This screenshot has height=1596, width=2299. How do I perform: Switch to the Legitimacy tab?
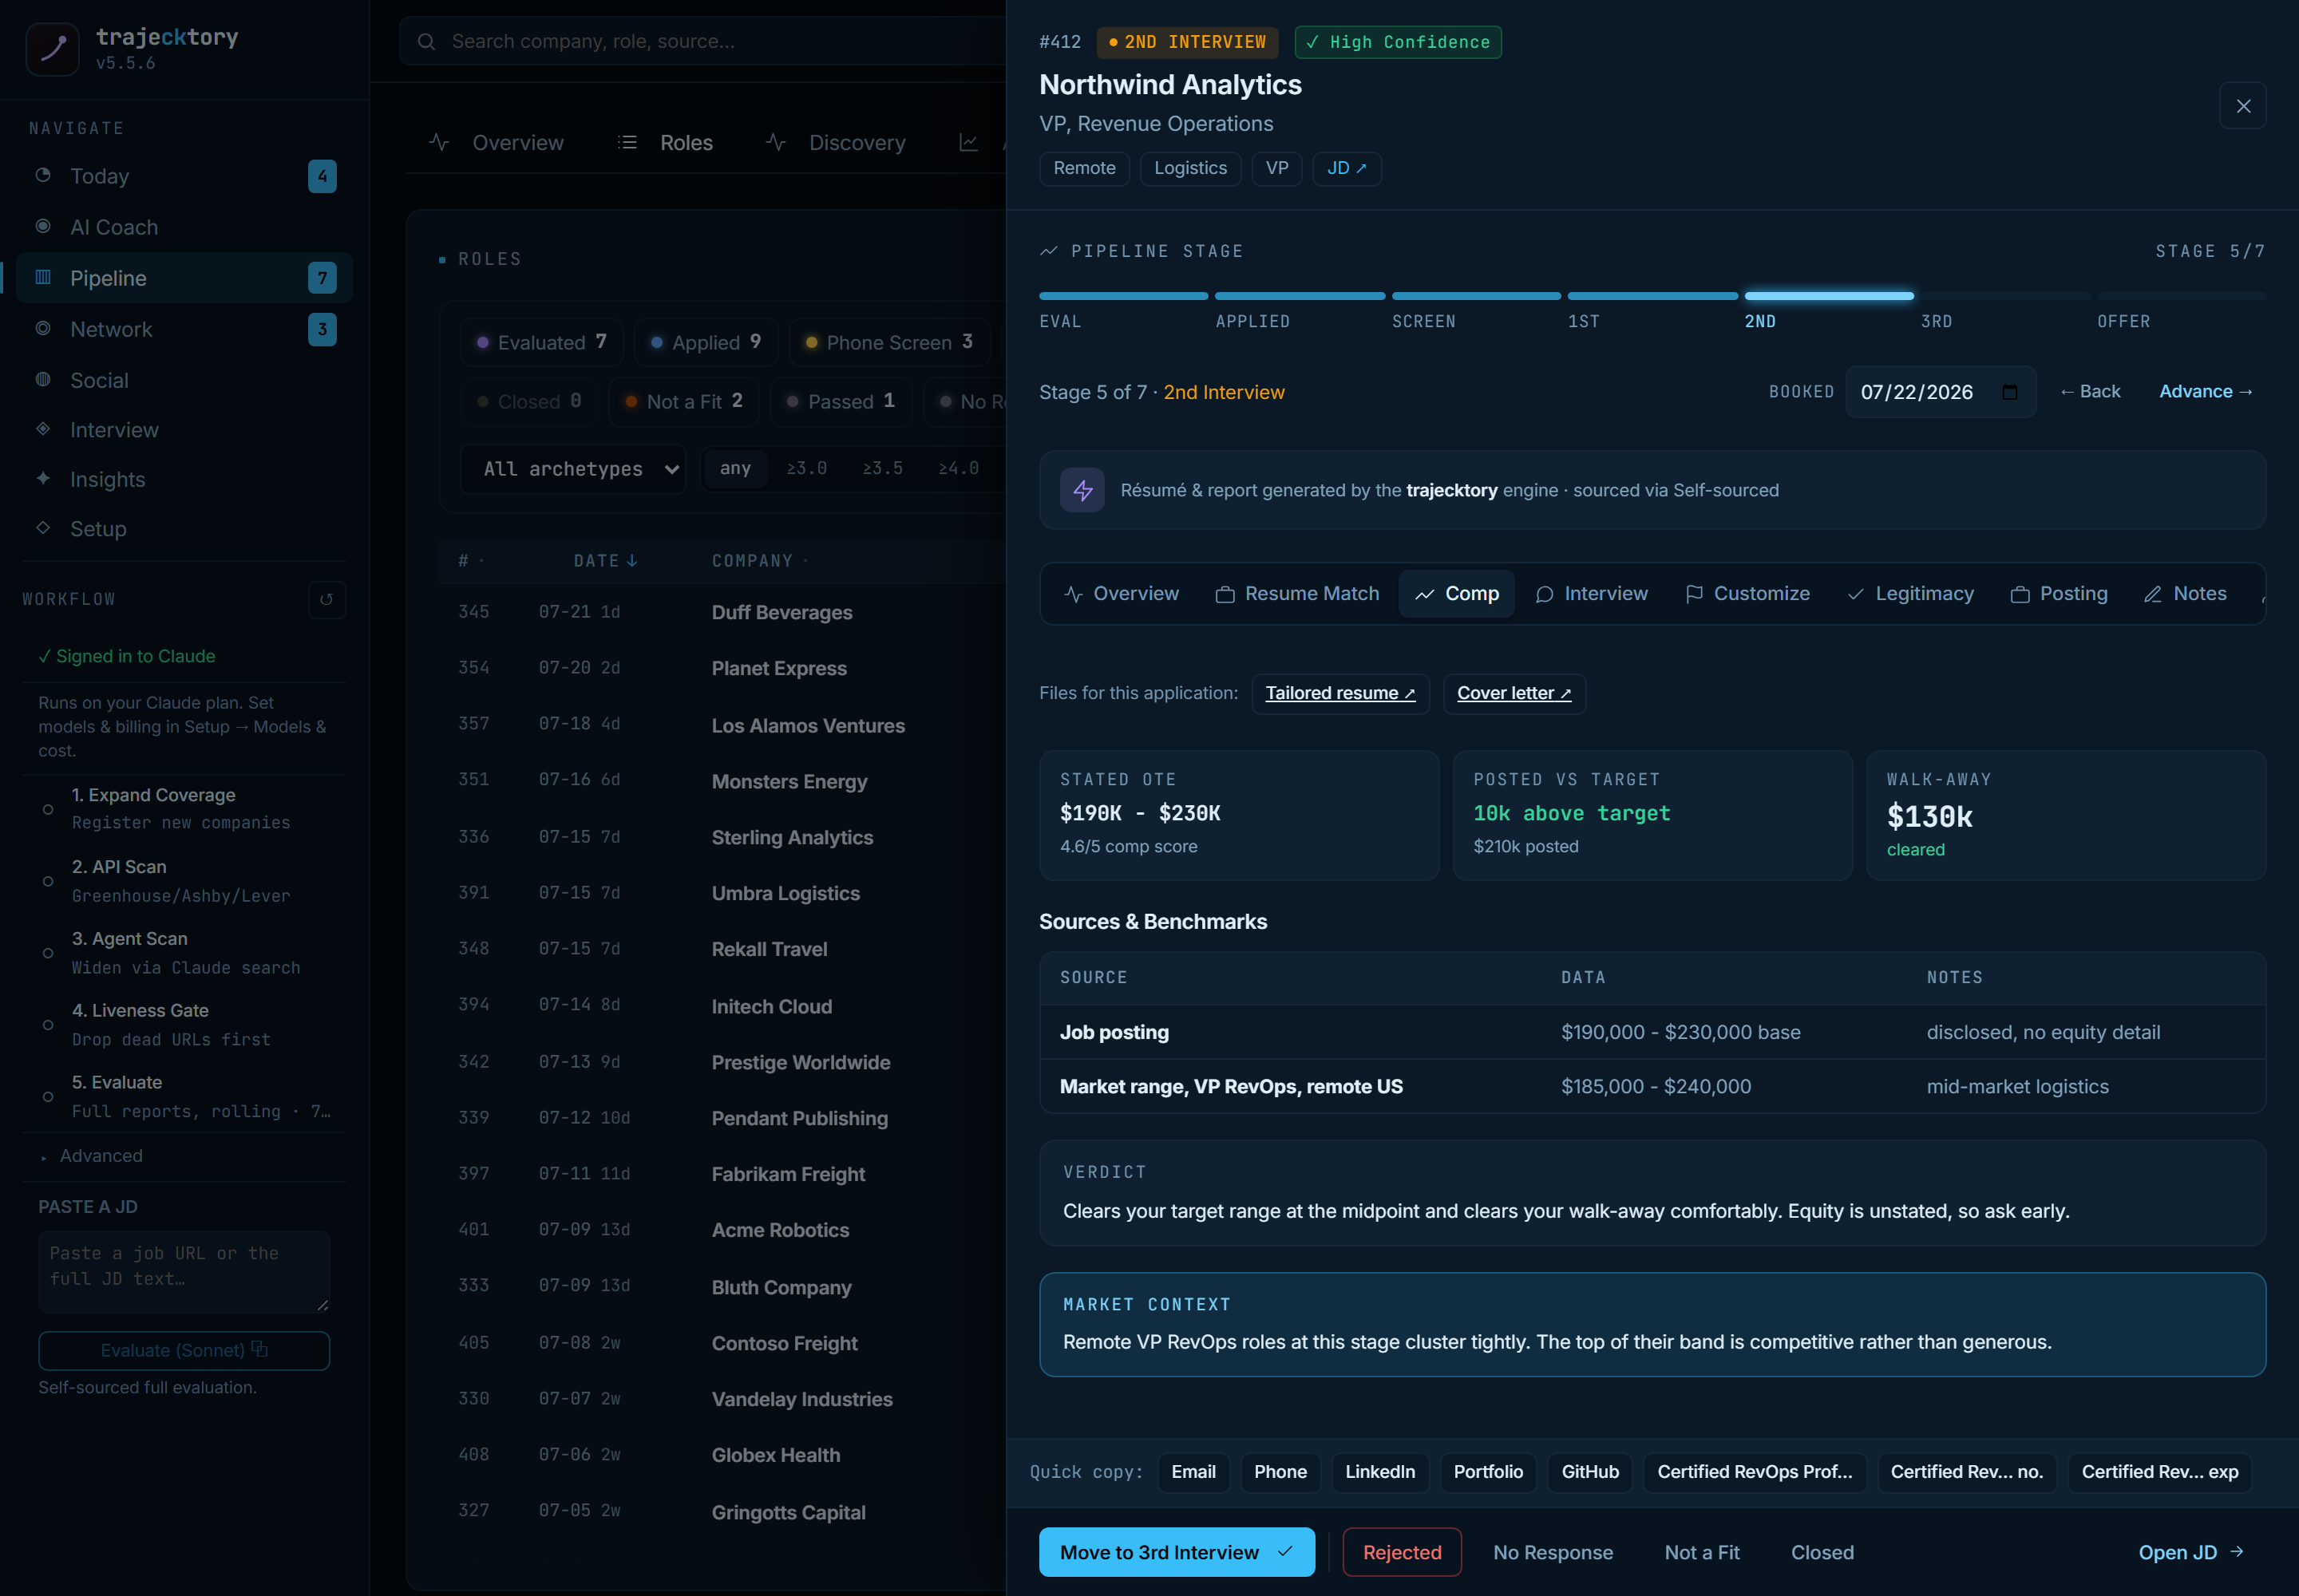click(x=1909, y=593)
